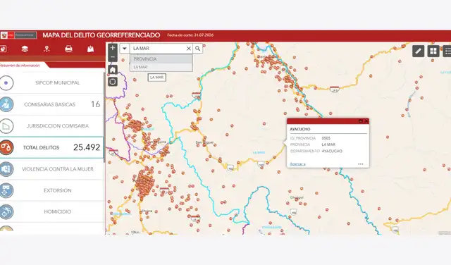This screenshot has width=451, height=265.
Task: Open the print map tool
Action: [68, 49]
